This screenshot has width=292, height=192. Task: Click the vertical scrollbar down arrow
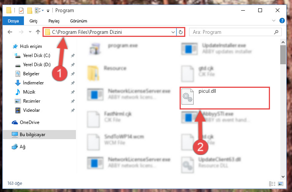coord(283,177)
